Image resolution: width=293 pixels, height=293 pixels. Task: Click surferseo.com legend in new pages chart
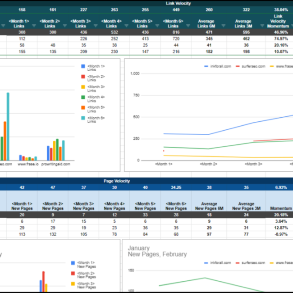(x=250, y=263)
